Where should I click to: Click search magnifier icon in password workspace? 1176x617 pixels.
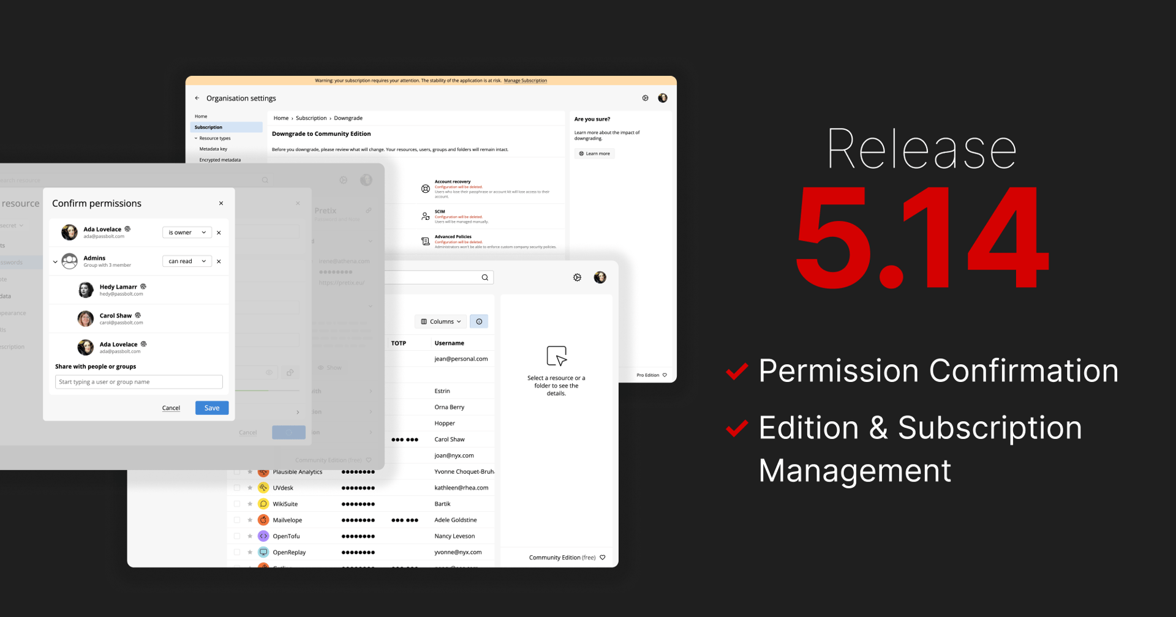click(485, 277)
